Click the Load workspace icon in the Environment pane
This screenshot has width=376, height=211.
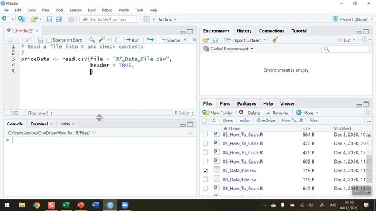click(206, 40)
